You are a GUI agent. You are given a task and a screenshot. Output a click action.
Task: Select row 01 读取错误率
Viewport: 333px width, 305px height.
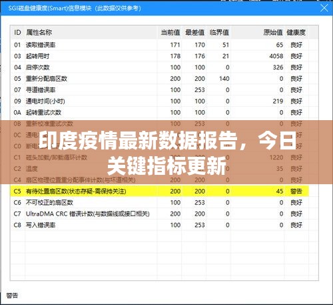(160, 45)
